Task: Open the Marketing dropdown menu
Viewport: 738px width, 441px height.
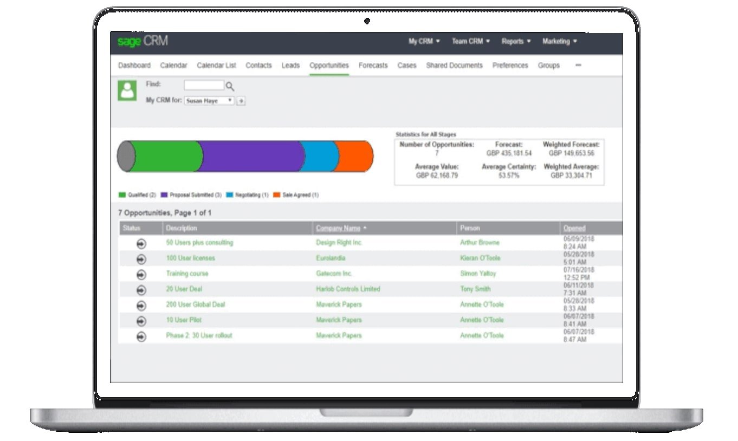Action: [x=559, y=41]
